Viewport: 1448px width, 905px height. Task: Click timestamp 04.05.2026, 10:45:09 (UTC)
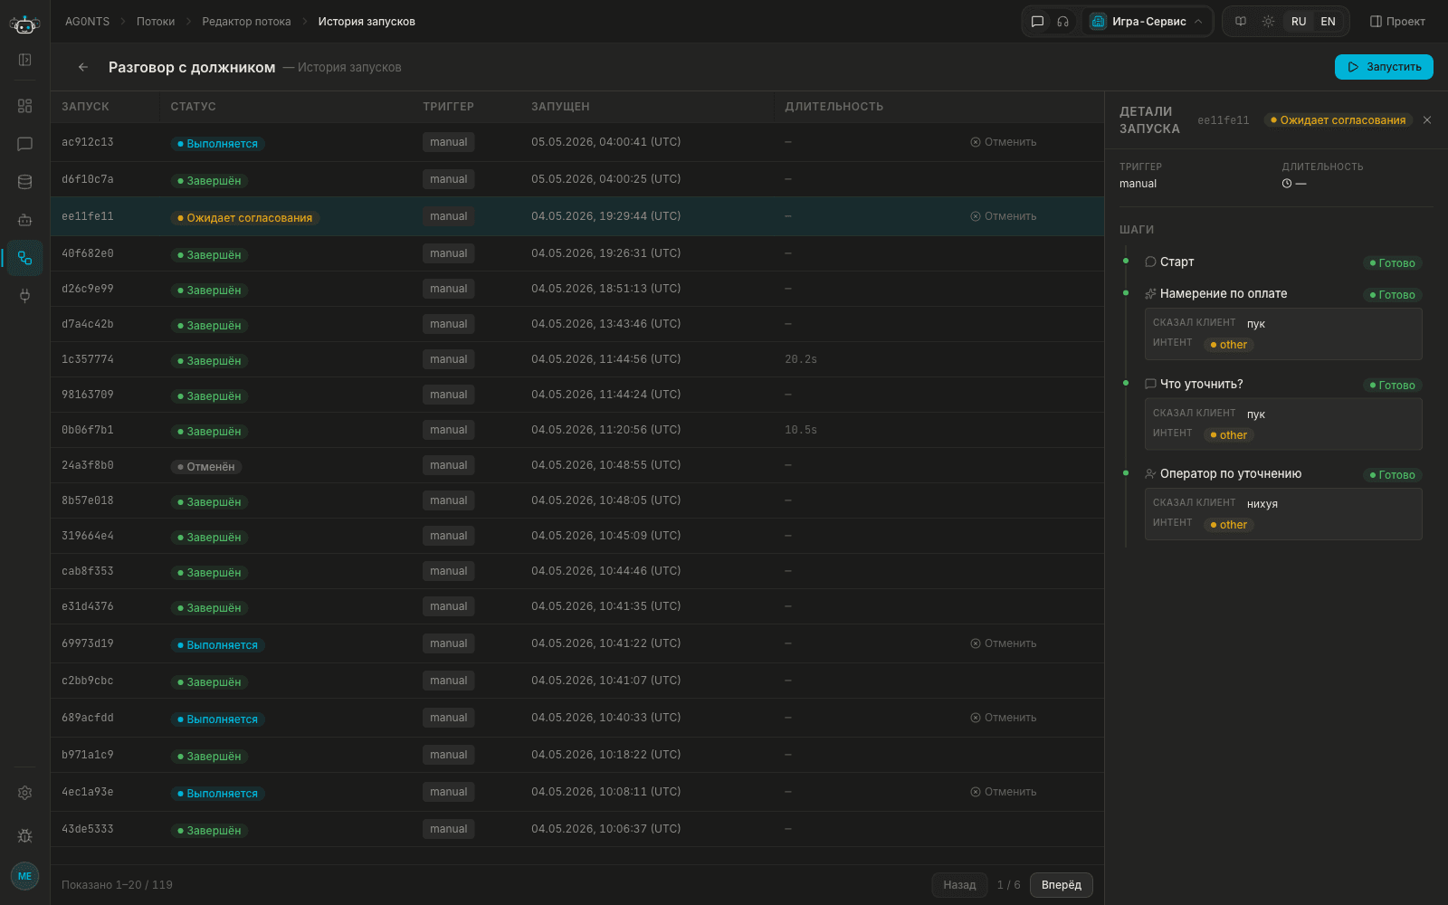(606, 536)
